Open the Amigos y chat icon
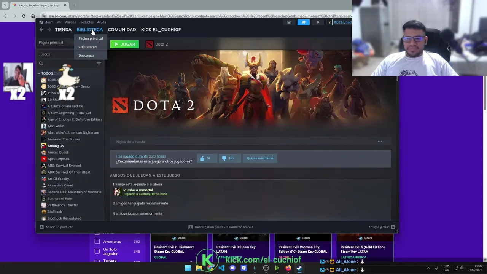 [393, 227]
